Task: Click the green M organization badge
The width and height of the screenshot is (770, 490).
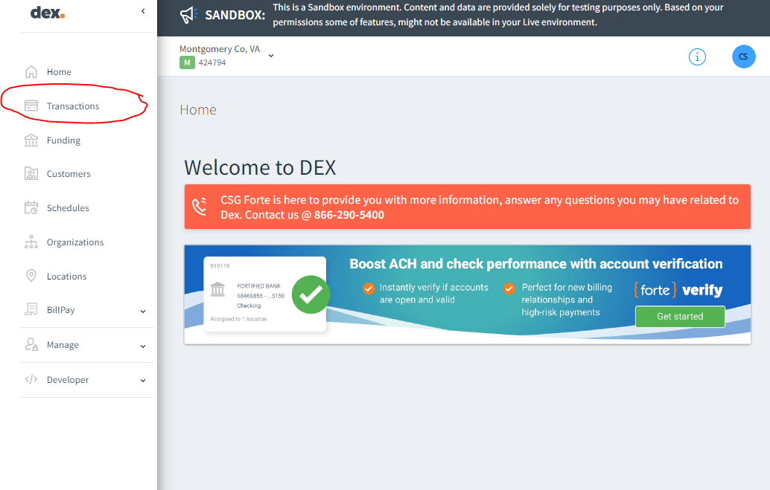Action: (x=187, y=62)
